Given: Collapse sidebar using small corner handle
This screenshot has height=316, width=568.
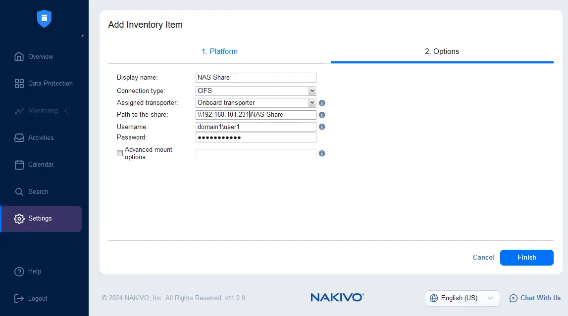Looking at the screenshot, I should pos(83,36).
